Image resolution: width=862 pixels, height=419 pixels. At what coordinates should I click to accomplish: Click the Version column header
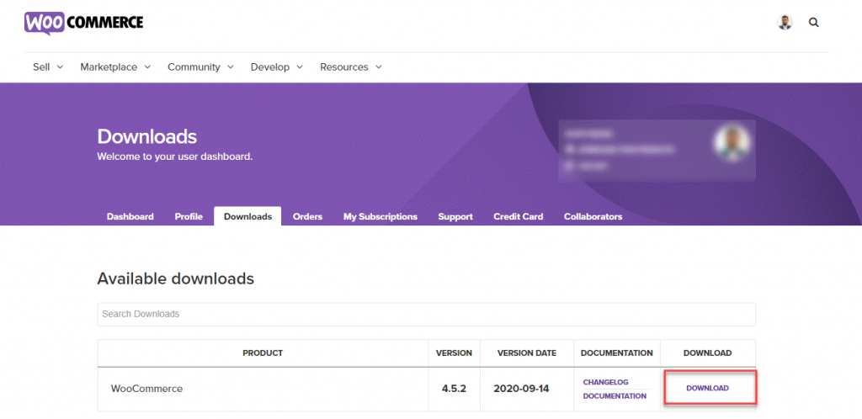[454, 353]
